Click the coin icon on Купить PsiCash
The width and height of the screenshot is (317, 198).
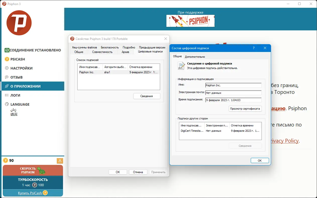tap(45, 193)
